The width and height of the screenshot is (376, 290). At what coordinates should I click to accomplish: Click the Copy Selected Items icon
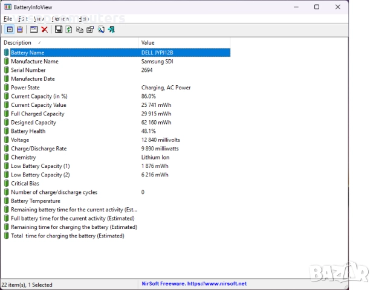(80, 30)
